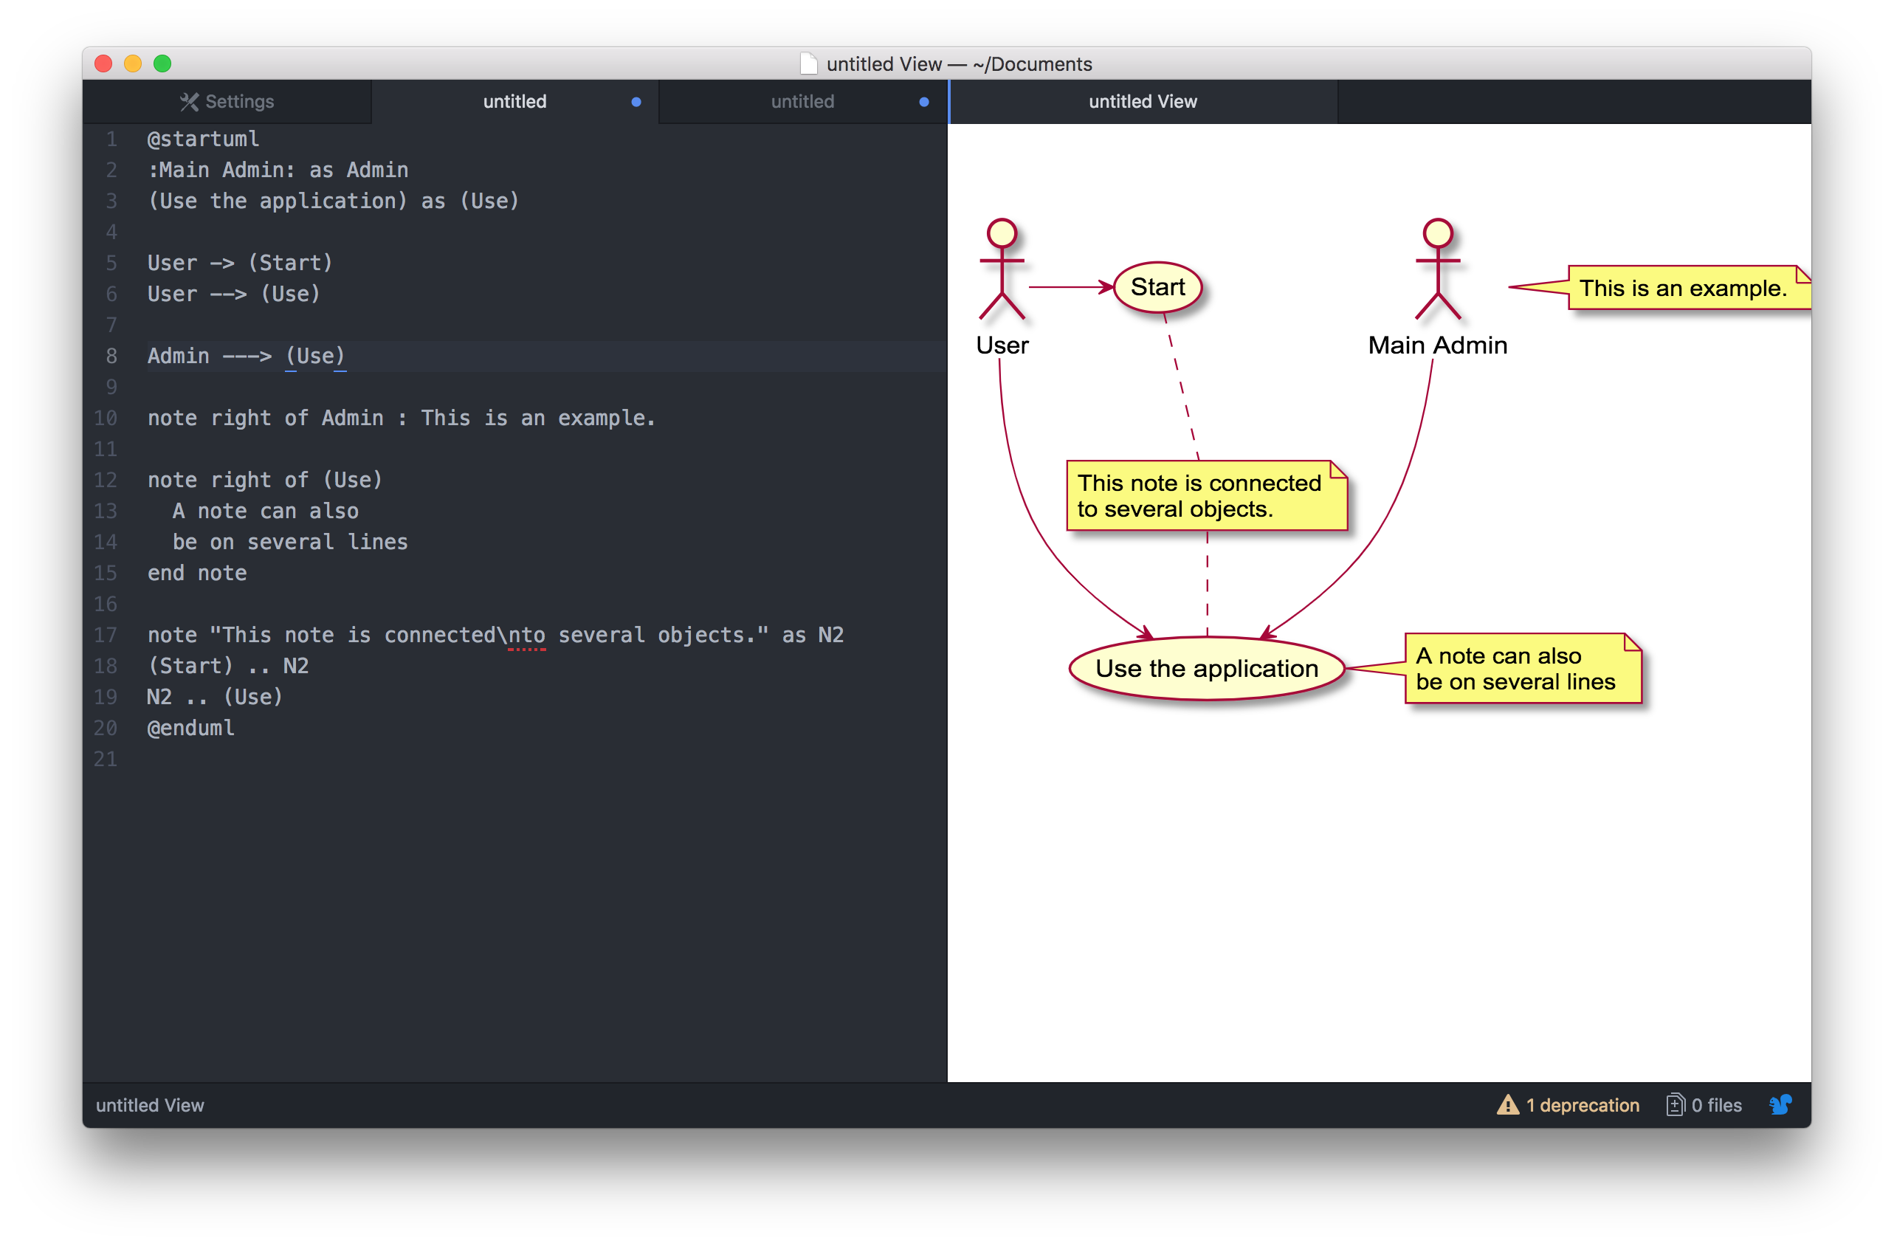Click the document icon in the title bar
1894x1246 pixels.
tap(808, 63)
